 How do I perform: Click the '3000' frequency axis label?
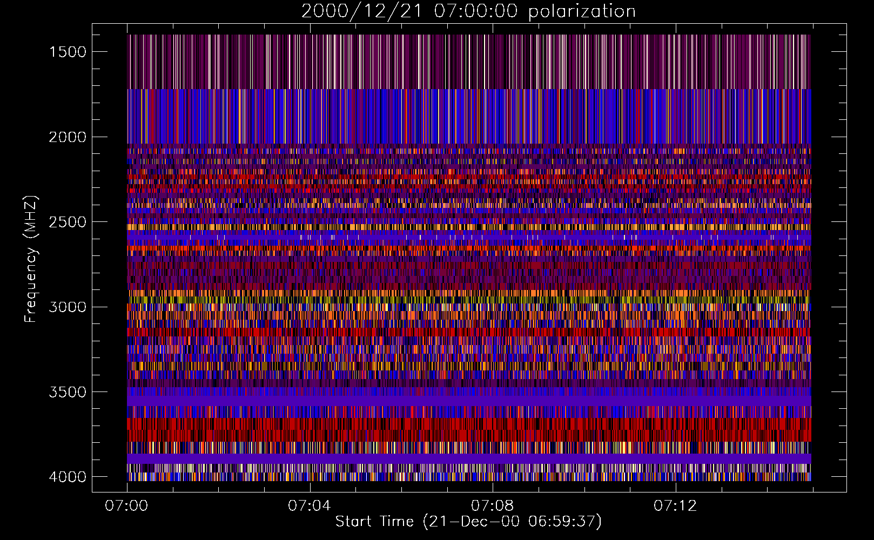(x=68, y=307)
